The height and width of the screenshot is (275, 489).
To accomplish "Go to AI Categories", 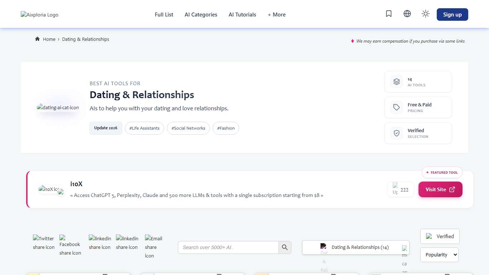I will 201,15.
